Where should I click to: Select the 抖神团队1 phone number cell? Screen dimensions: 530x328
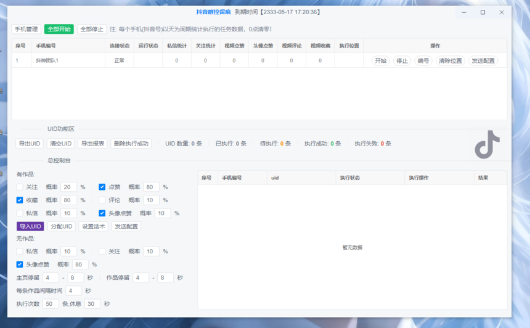click(x=68, y=60)
